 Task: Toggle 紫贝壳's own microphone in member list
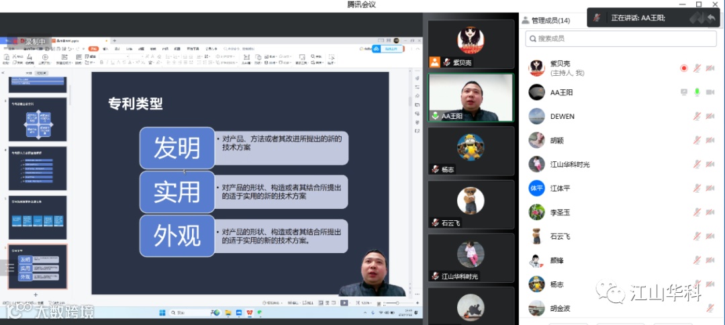(x=697, y=68)
